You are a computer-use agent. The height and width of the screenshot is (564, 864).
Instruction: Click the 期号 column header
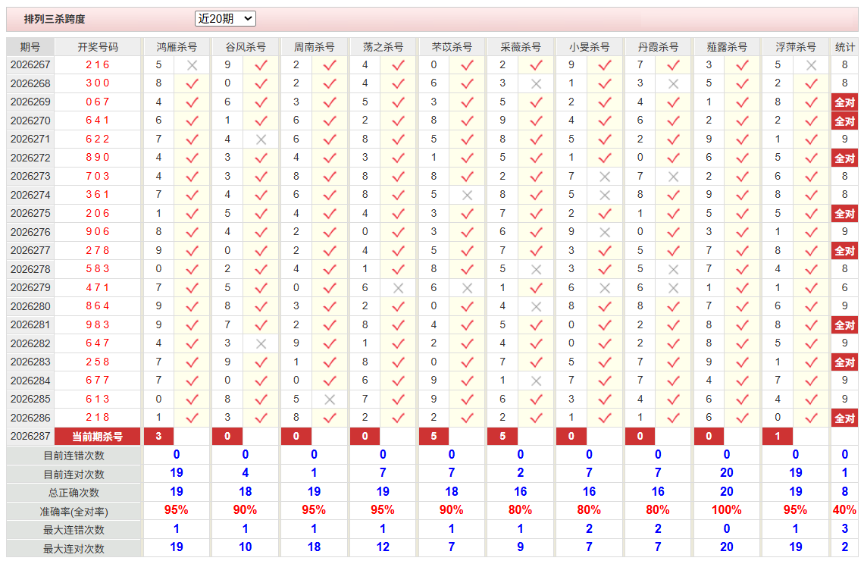tap(30, 47)
